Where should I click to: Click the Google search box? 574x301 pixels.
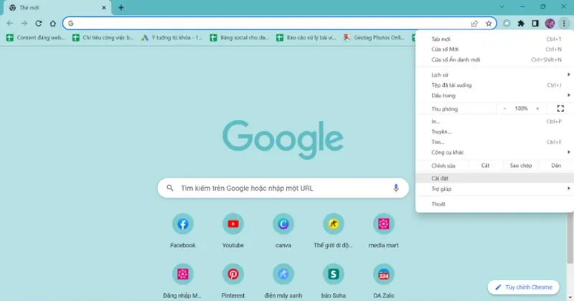coord(283,188)
